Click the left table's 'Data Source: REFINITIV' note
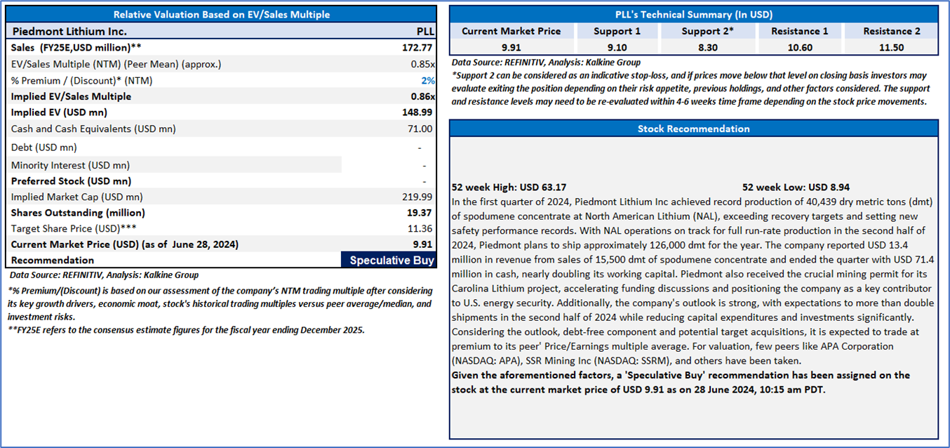The height and width of the screenshot is (448, 950). 104,275
